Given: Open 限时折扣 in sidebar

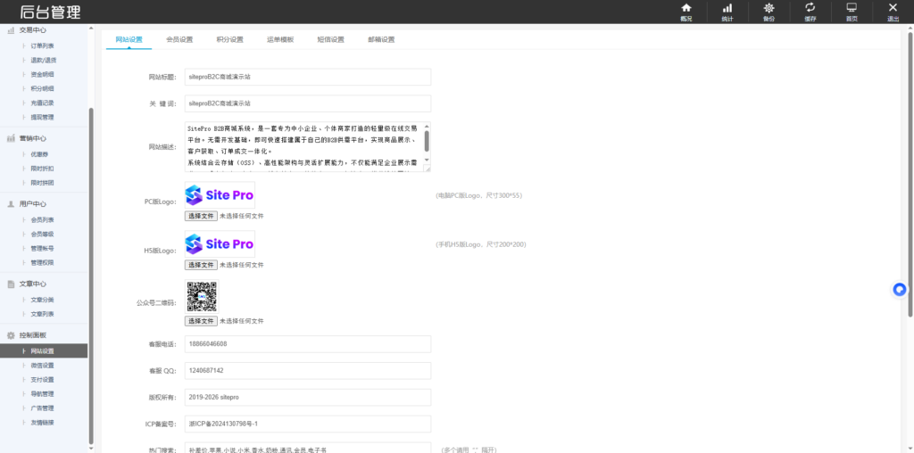Looking at the screenshot, I should (x=42, y=169).
